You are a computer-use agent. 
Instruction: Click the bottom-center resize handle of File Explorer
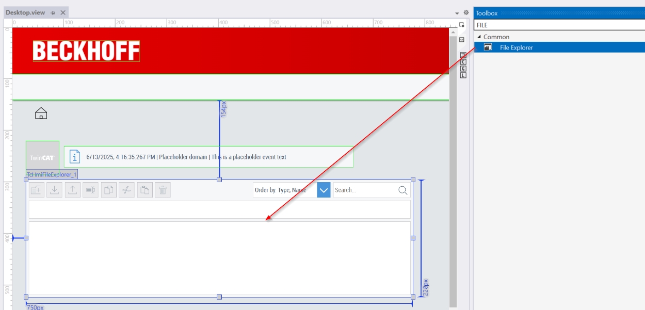pos(219,297)
